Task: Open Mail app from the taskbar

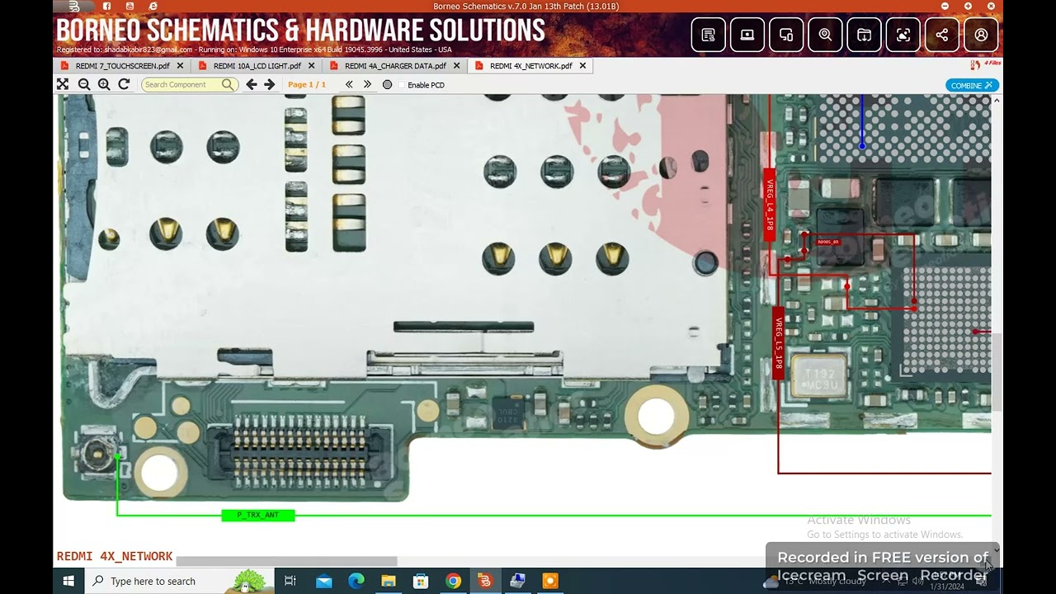Action: coord(323,581)
